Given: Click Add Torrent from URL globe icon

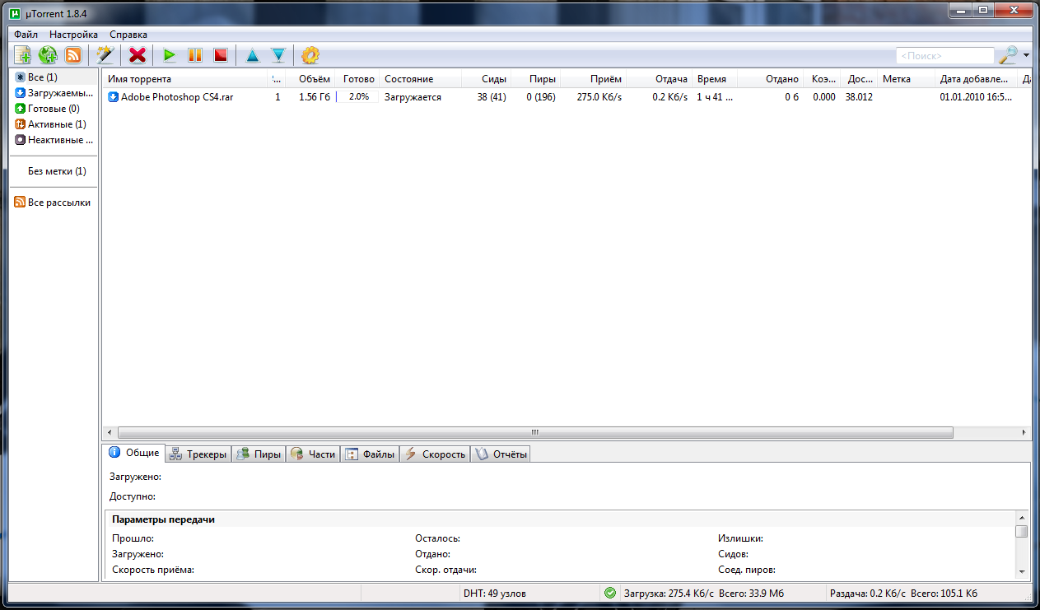Looking at the screenshot, I should [48, 55].
